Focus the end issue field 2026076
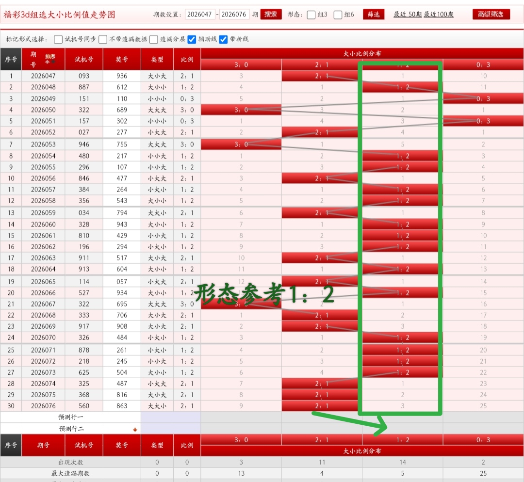The image size is (524, 482). (x=234, y=15)
